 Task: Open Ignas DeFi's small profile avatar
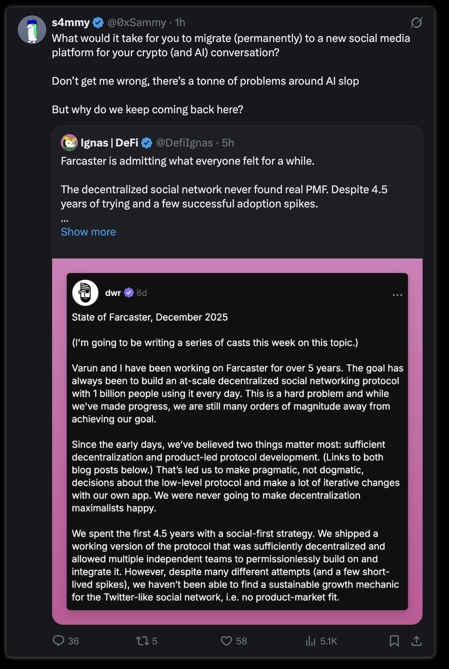coord(69,143)
